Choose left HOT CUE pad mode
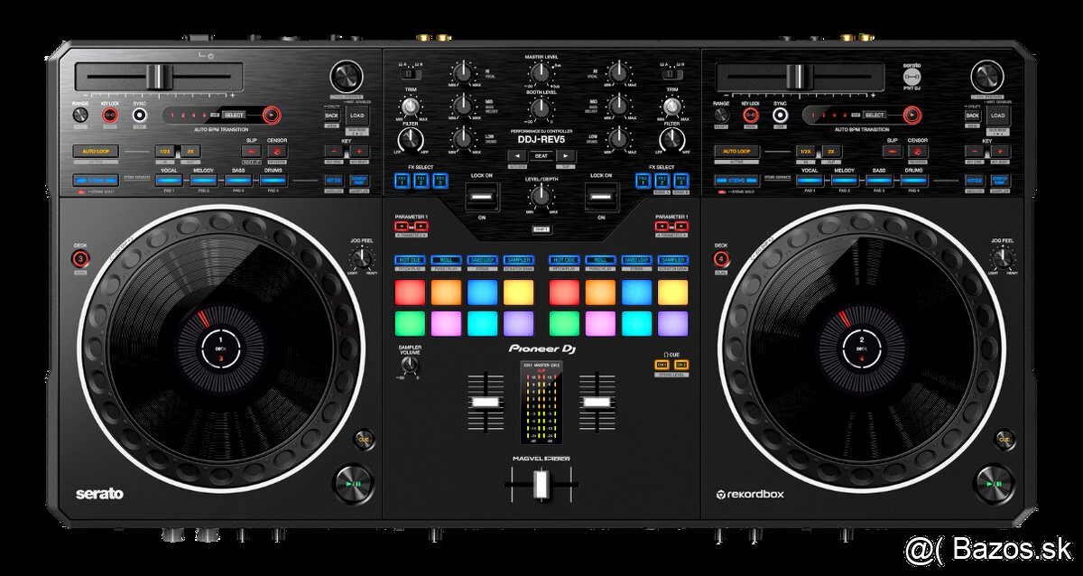Image resolution: width=1083 pixels, height=576 pixels. click(410, 260)
